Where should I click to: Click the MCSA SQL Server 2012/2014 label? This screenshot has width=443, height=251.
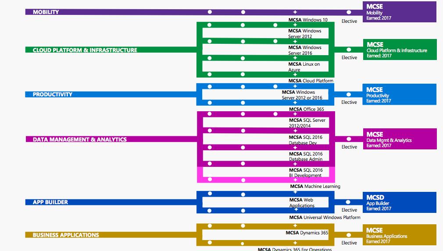point(307,123)
